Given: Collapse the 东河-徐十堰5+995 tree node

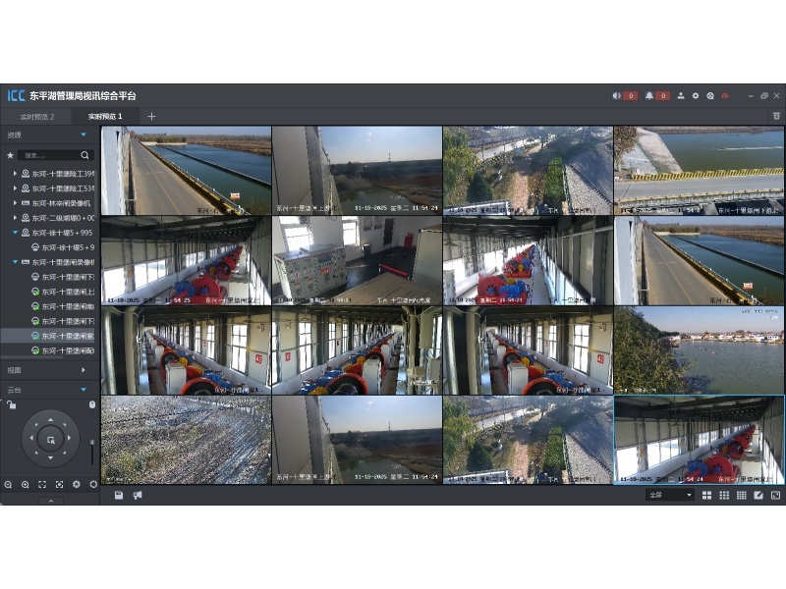Looking at the screenshot, I should point(15,233).
